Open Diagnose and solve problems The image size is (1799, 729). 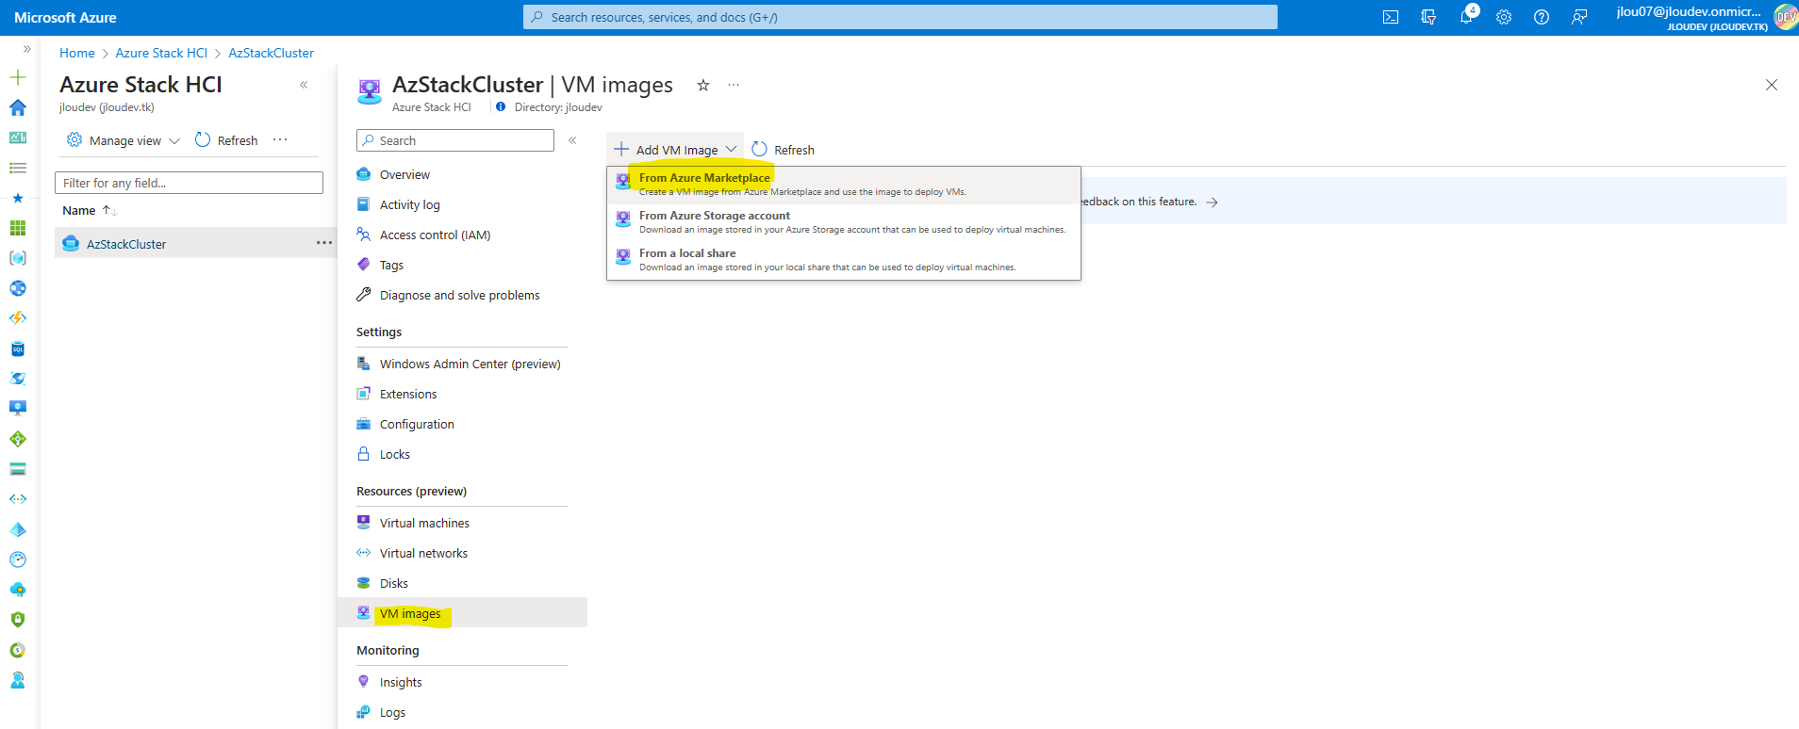coord(462,295)
